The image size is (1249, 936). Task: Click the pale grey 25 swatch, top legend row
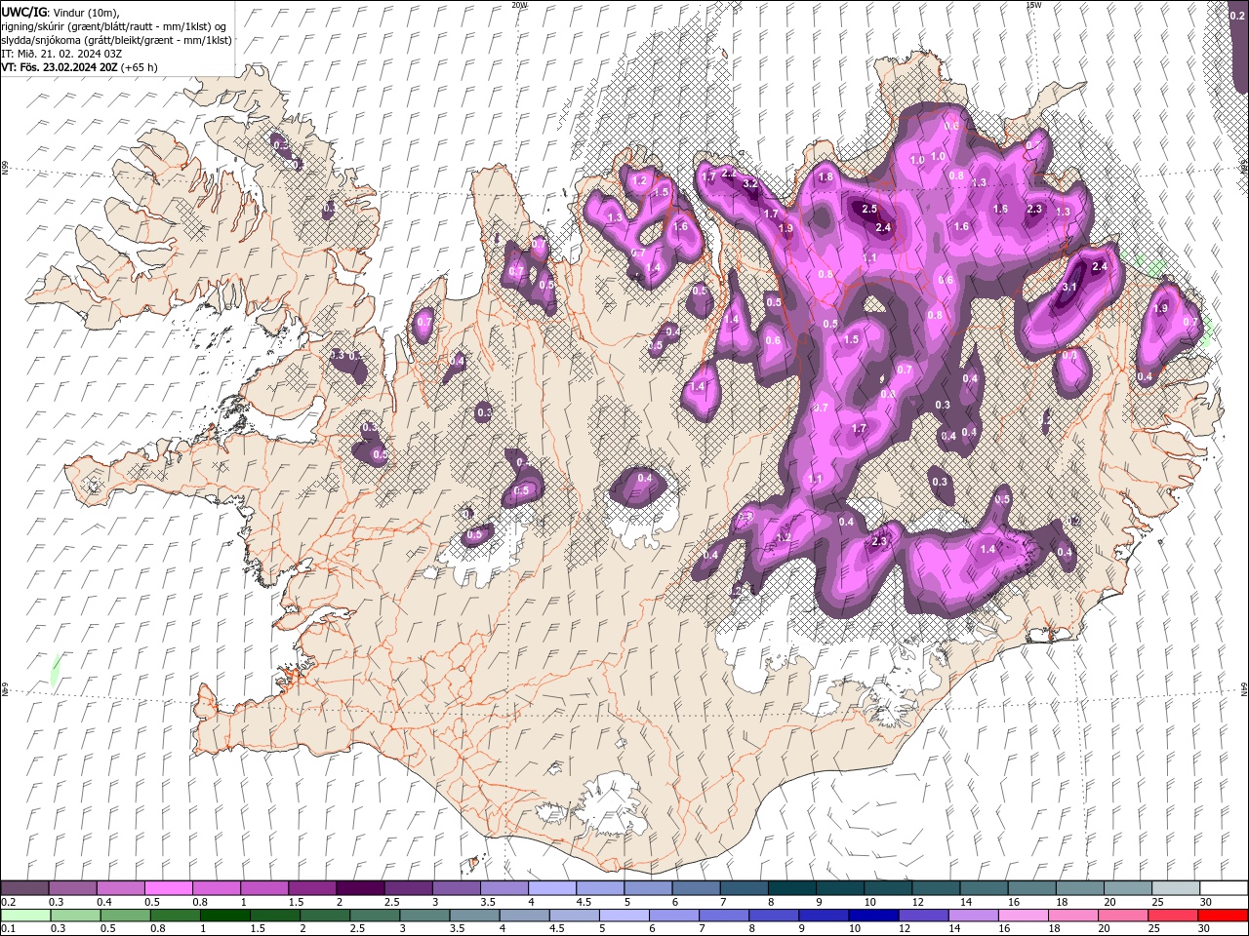pos(1176,888)
